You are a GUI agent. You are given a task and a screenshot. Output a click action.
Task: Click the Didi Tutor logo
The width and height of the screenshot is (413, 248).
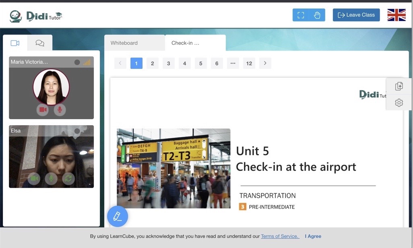(36, 17)
